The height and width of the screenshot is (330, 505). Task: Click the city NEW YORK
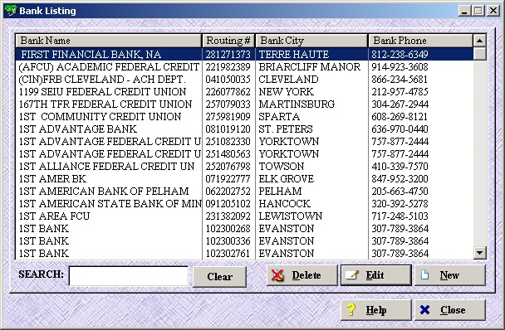pyautogui.click(x=286, y=92)
